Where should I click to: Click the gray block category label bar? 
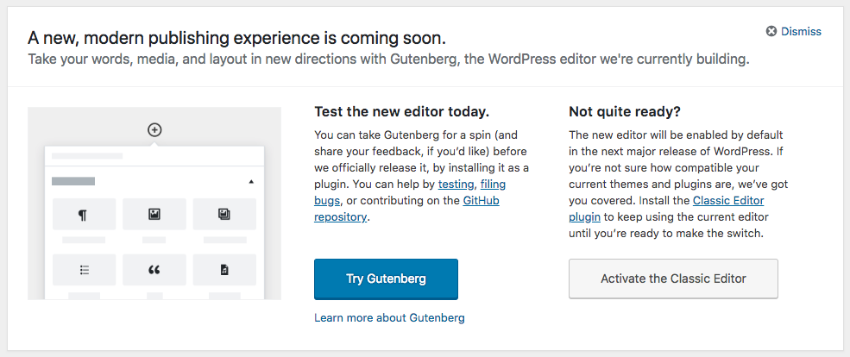pos(73,181)
